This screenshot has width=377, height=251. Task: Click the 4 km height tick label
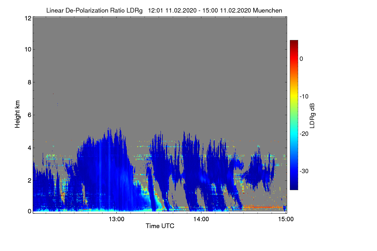29,147
